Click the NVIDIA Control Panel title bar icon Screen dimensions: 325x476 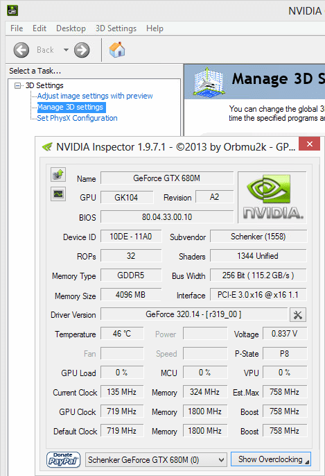(12, 10)
